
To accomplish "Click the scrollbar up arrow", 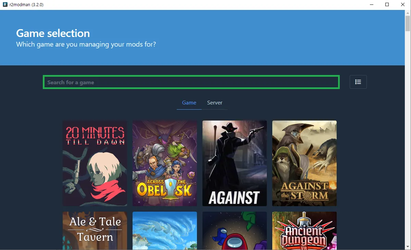I will click(x=408, y=13).
